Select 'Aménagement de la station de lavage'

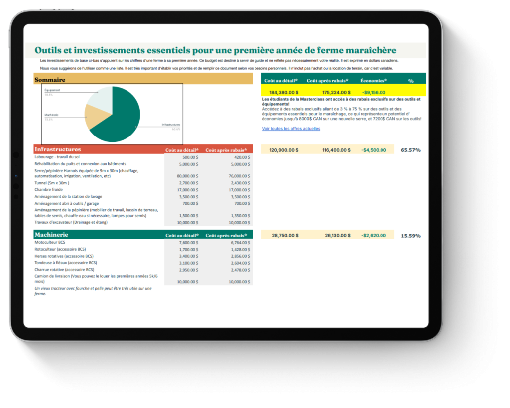(68, 196)
